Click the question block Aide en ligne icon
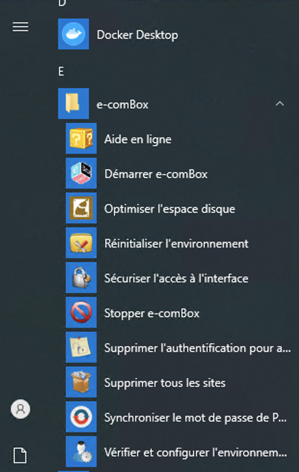This screenshot has height=472, width=299. coord(81,138)
